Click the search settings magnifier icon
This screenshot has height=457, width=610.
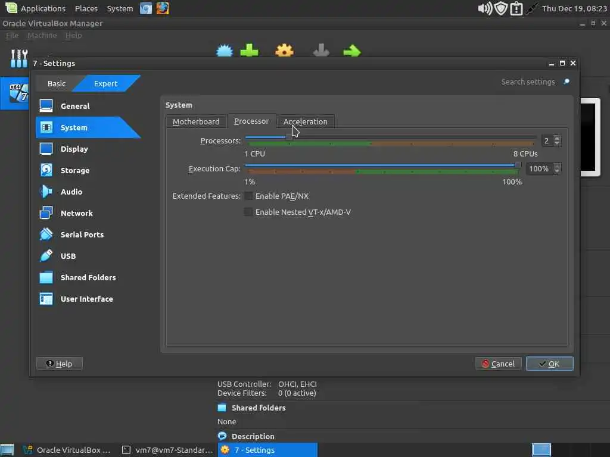click(x=567, y=82)
